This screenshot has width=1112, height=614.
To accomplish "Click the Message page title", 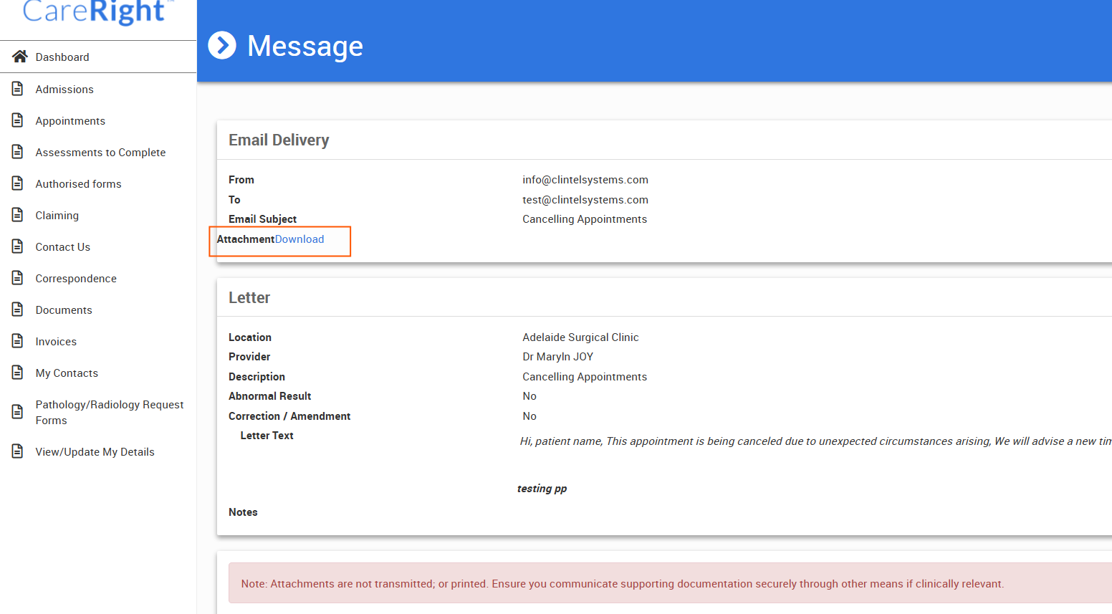I will [305, 46].
